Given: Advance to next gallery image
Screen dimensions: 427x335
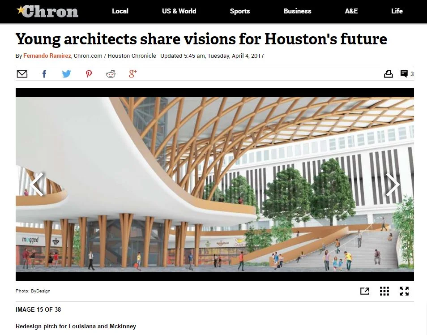Looking at the screenshot, I should 393,185.
